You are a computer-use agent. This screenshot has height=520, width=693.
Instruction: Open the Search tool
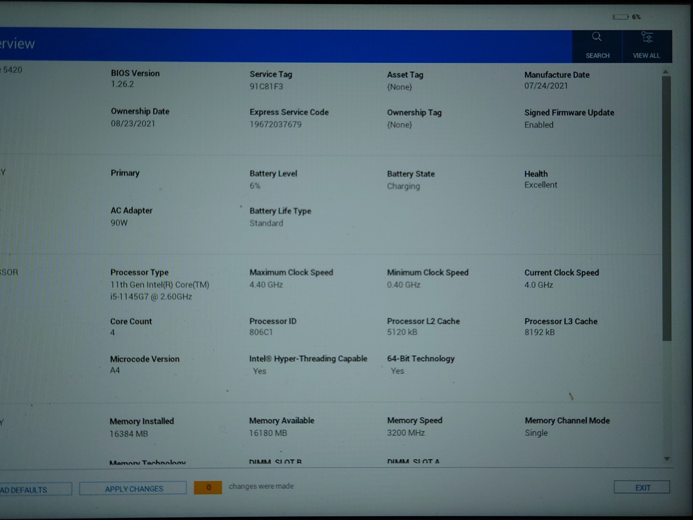click(x=597, y=46)
